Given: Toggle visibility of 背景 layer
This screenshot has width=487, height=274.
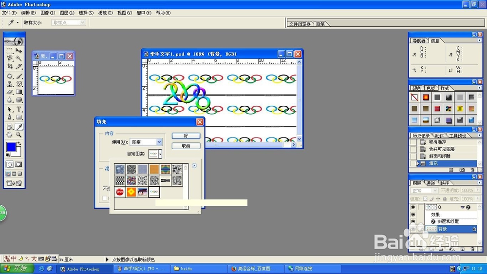Looking at the screenshot, I should click(x=413, y=229).
